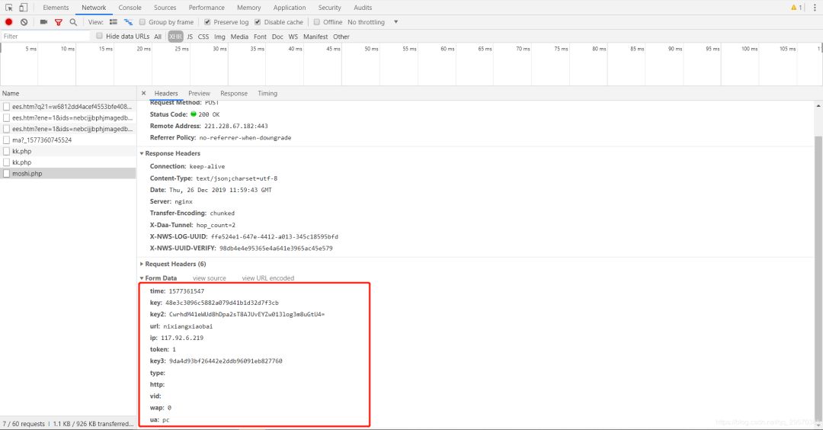This screenshot has height=430, width=823.
Task: Open the Response tab for the request
Action: [x=233, y=93]
